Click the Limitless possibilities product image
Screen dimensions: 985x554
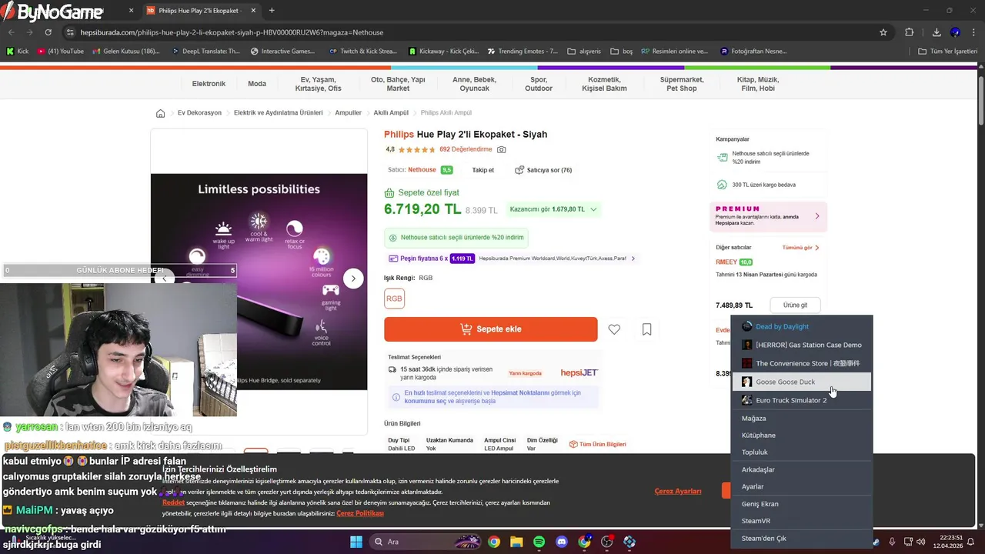pos(259,282)
